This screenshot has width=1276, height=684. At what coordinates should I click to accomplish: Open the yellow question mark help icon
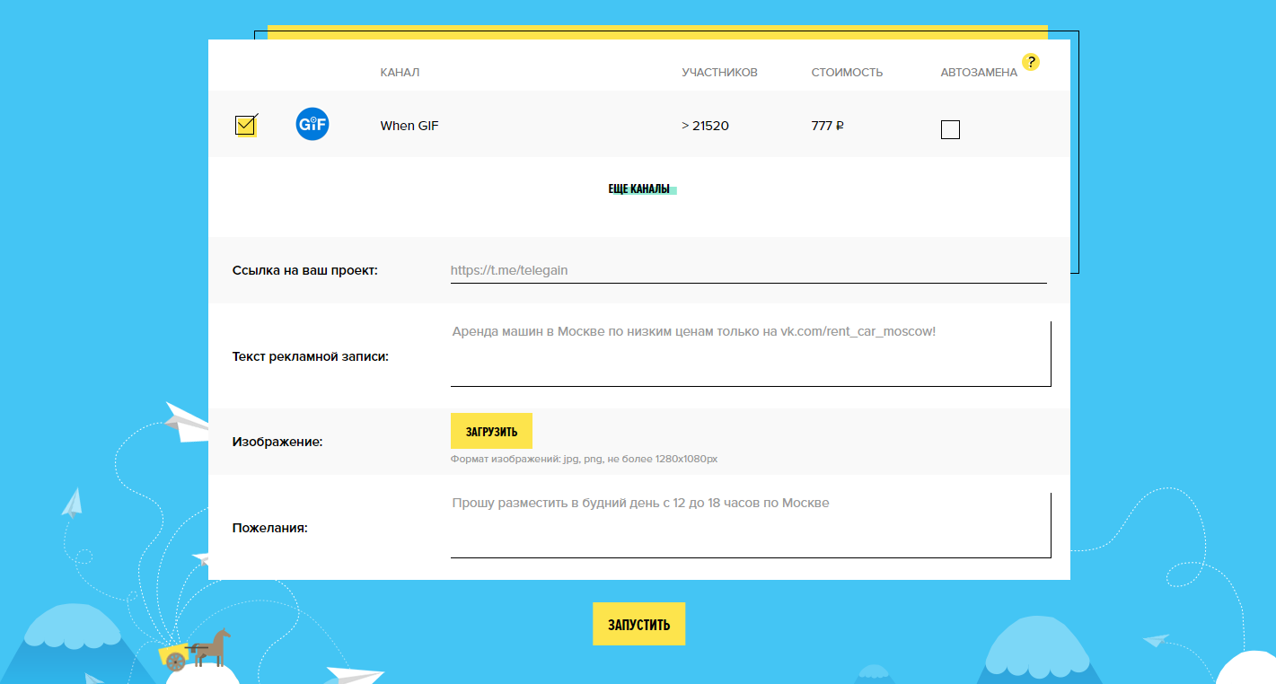pyautogui.click(x=1031, y=62)
